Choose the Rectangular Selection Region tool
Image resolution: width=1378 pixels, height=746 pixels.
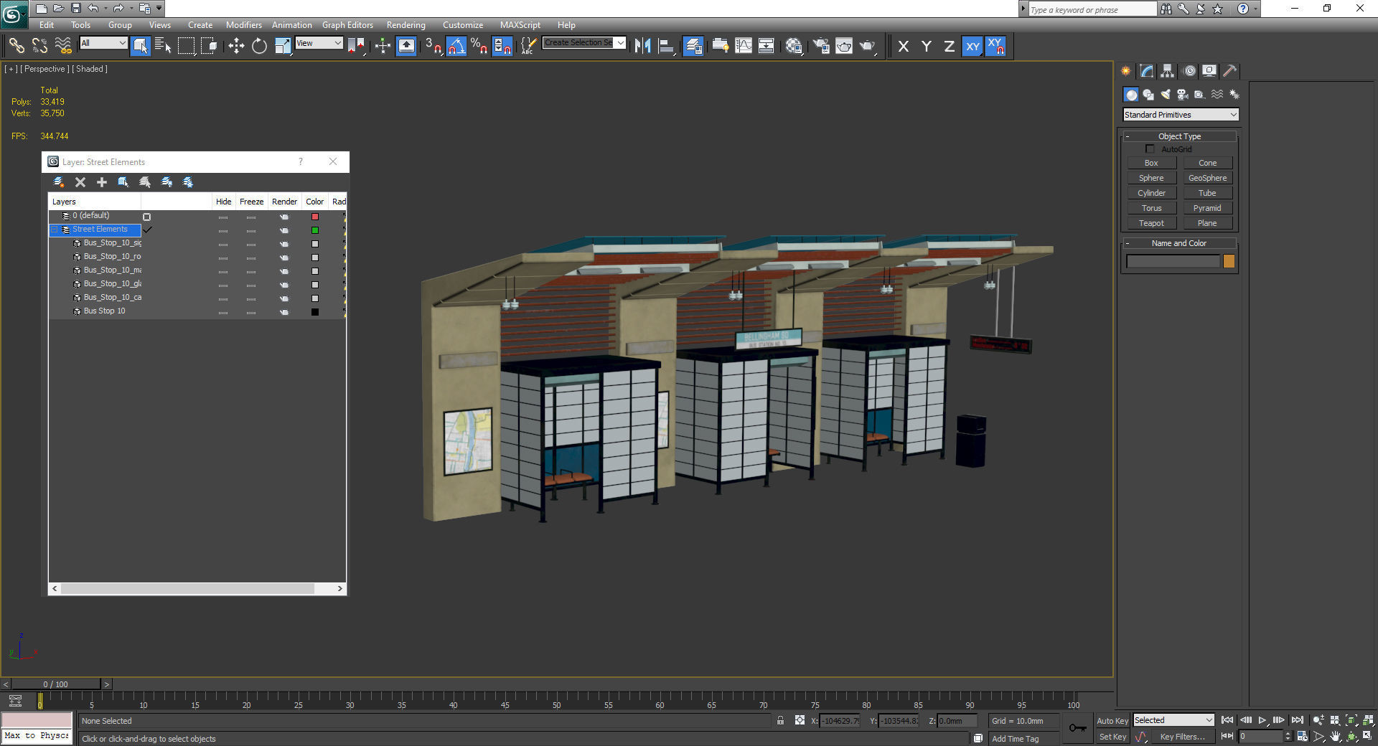pos(187,46)
